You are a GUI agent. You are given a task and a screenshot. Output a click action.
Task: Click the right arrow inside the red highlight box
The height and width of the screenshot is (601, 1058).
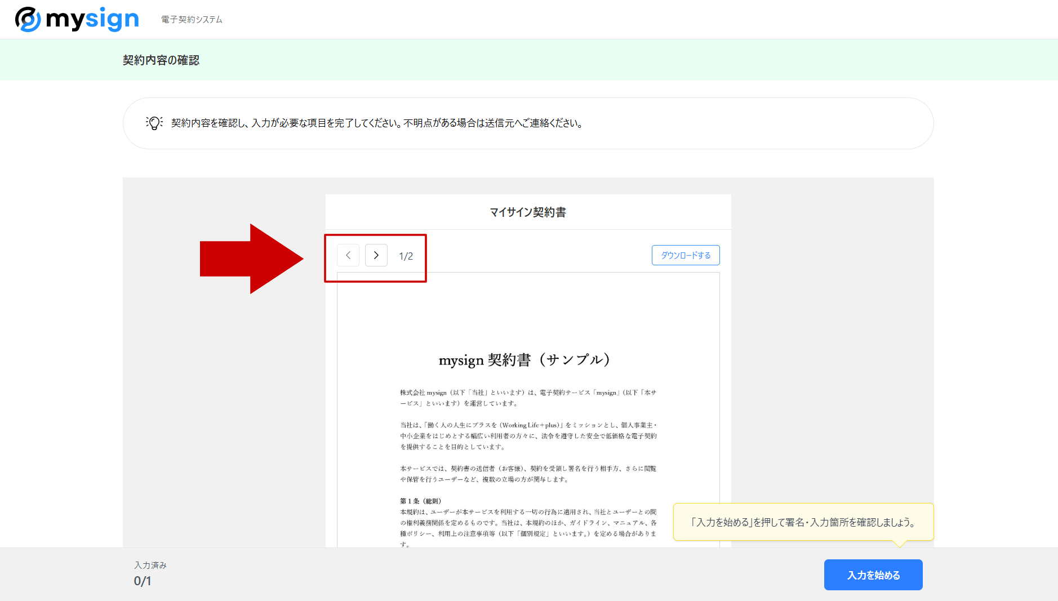376,255
